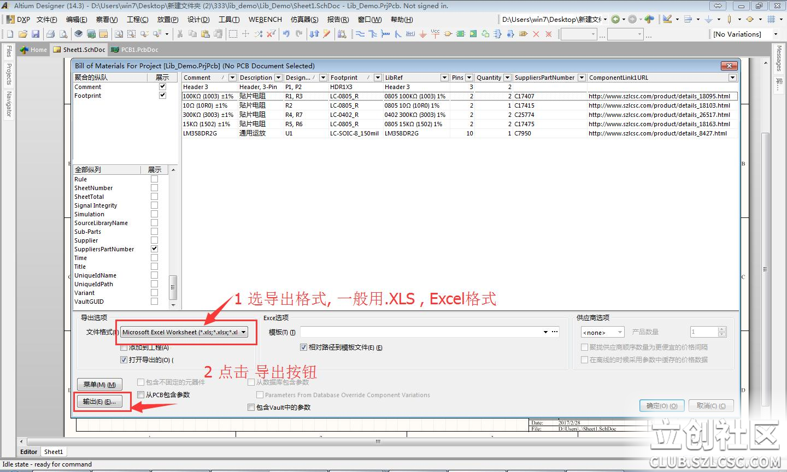Image resolution: width=787 pixels, height=472 pixels.
Task: Check the 包含Vault中的参数 checkbox
Action: pos(251,407)
